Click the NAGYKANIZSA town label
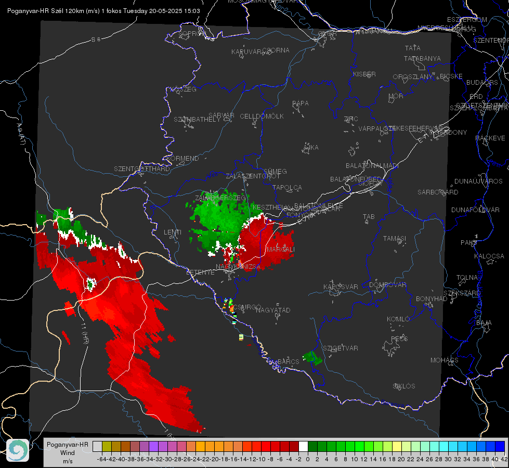The height and width of the screenshot is (468, 509). point(238,267)
